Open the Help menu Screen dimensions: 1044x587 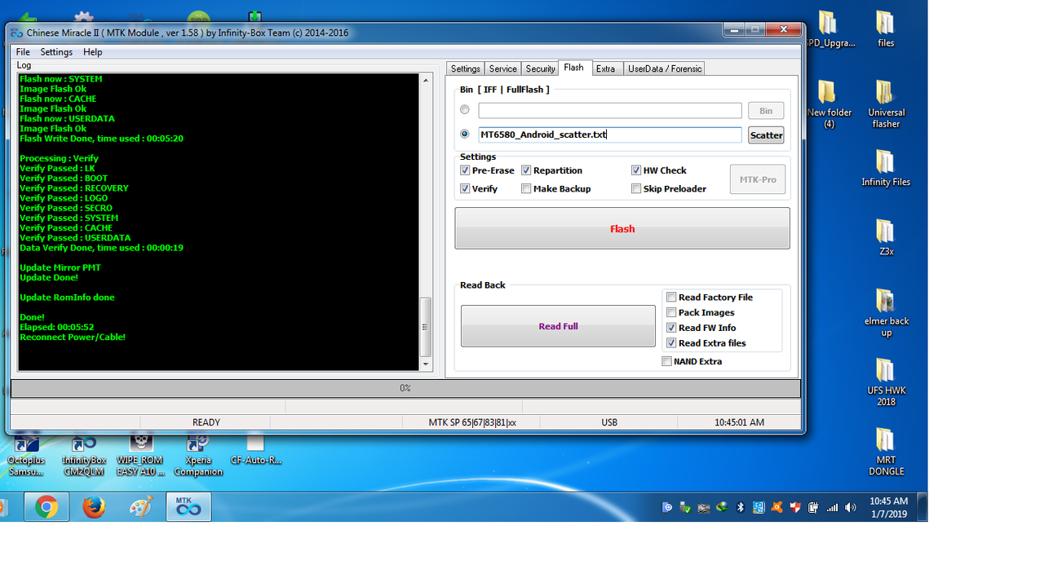(93, 52)
